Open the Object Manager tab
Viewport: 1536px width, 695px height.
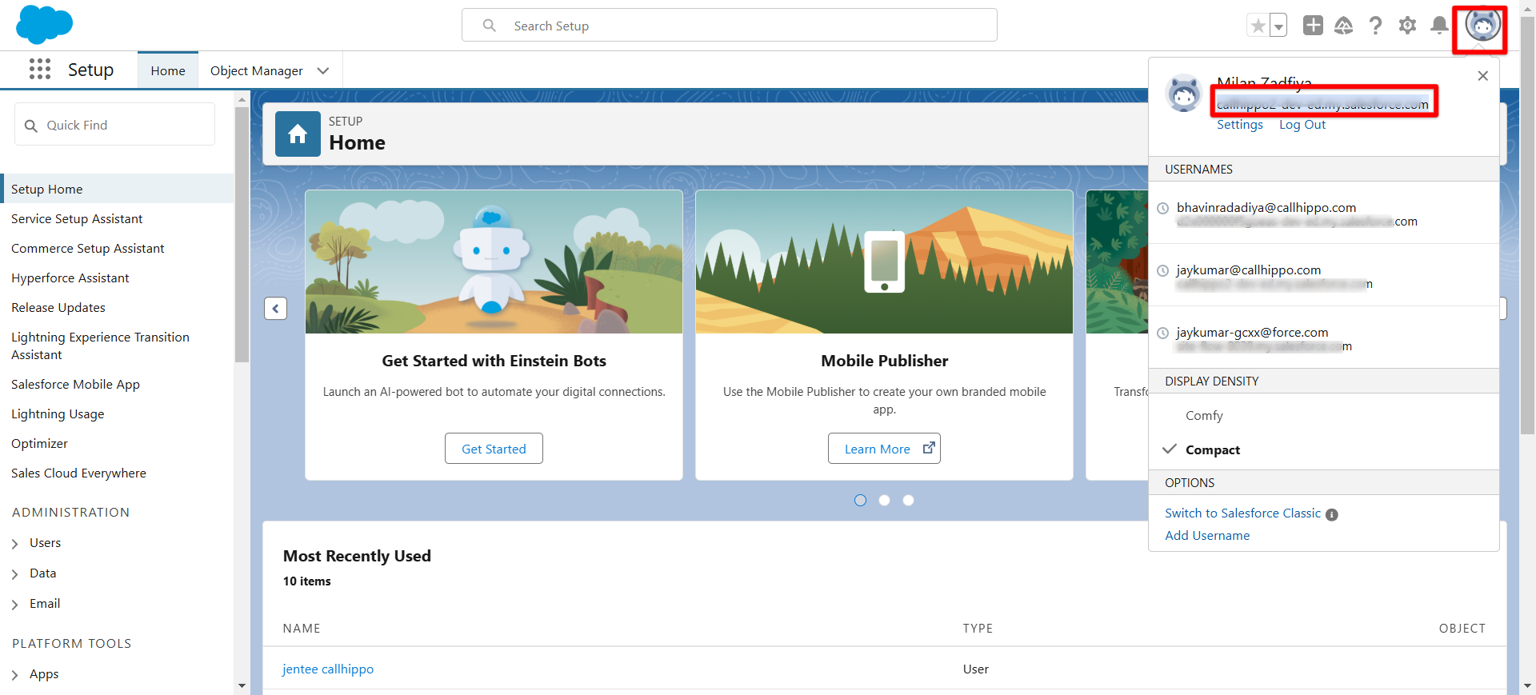(x=256, y=70)
